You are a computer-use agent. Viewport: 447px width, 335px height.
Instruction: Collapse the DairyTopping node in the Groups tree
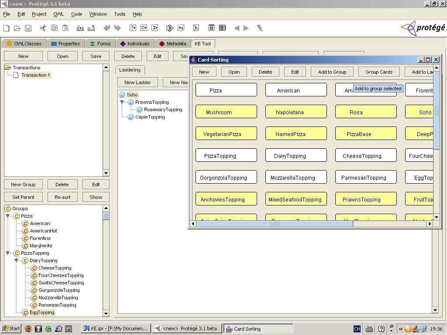[x=17, y=260]
